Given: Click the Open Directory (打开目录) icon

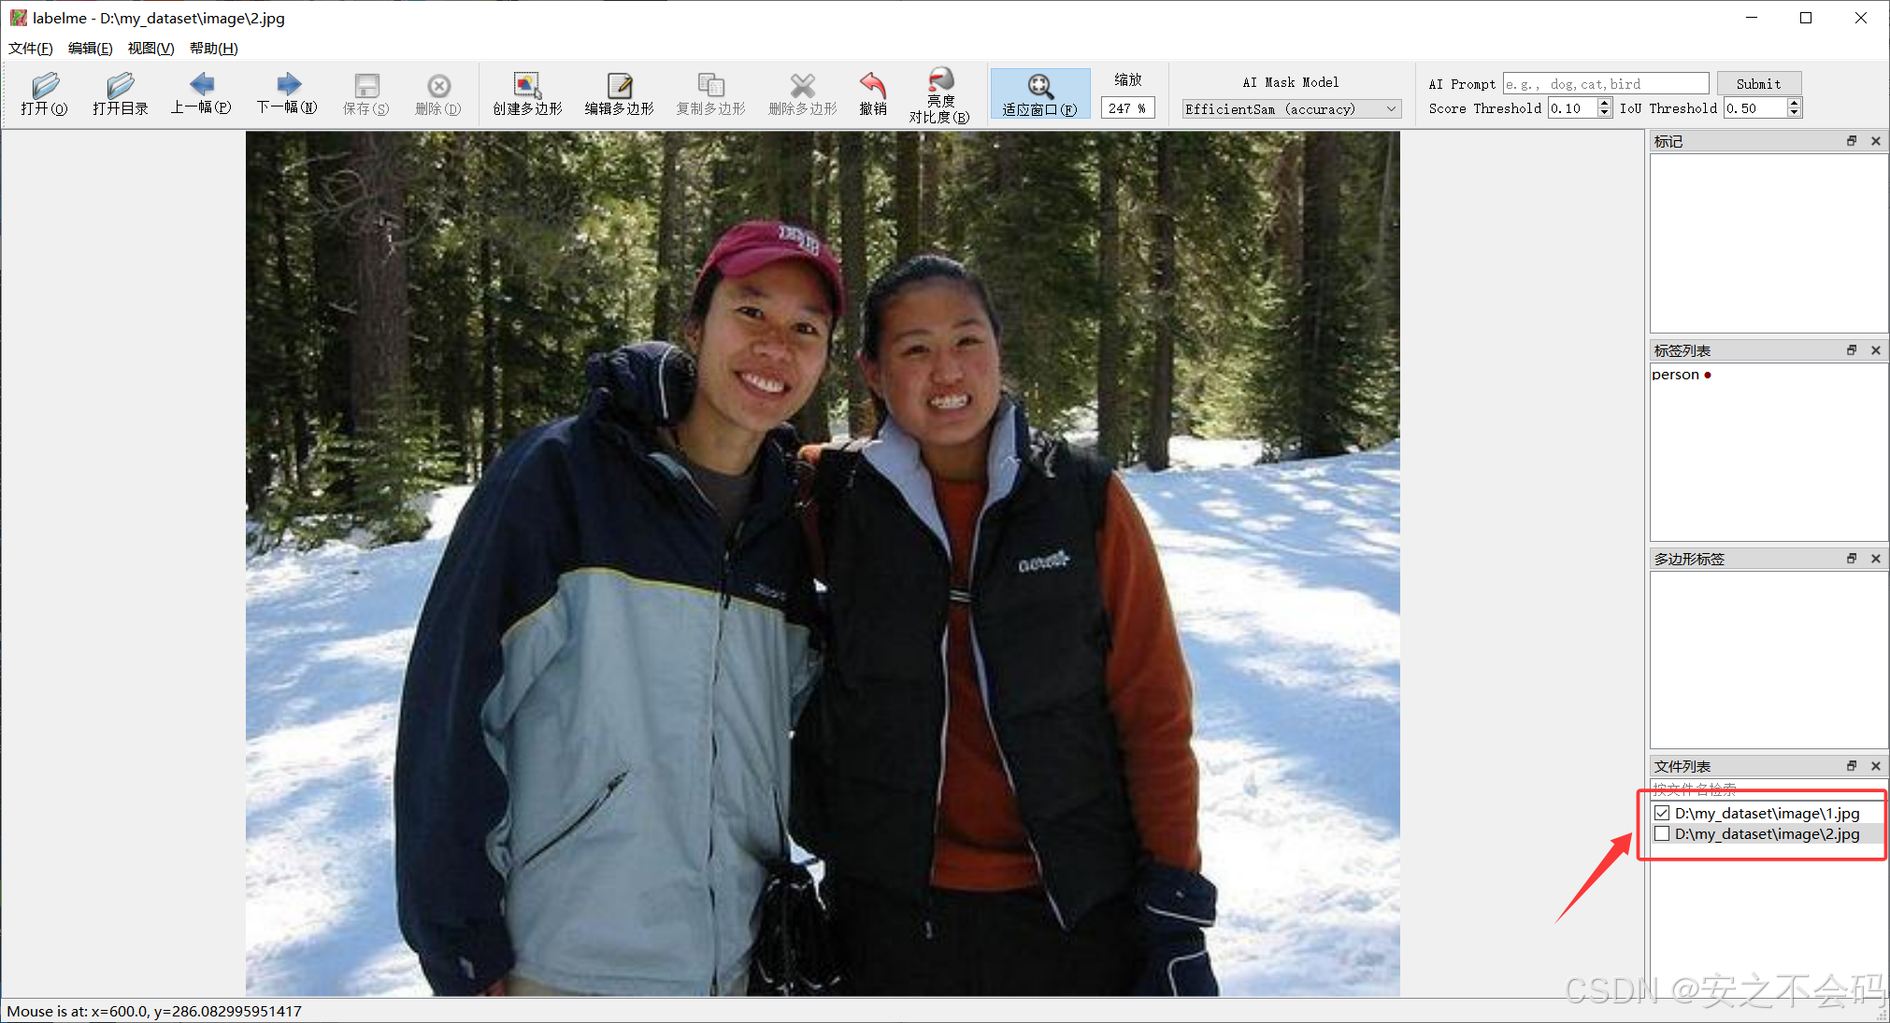Looking at the screenshot, I should click(x=120, y=87).
